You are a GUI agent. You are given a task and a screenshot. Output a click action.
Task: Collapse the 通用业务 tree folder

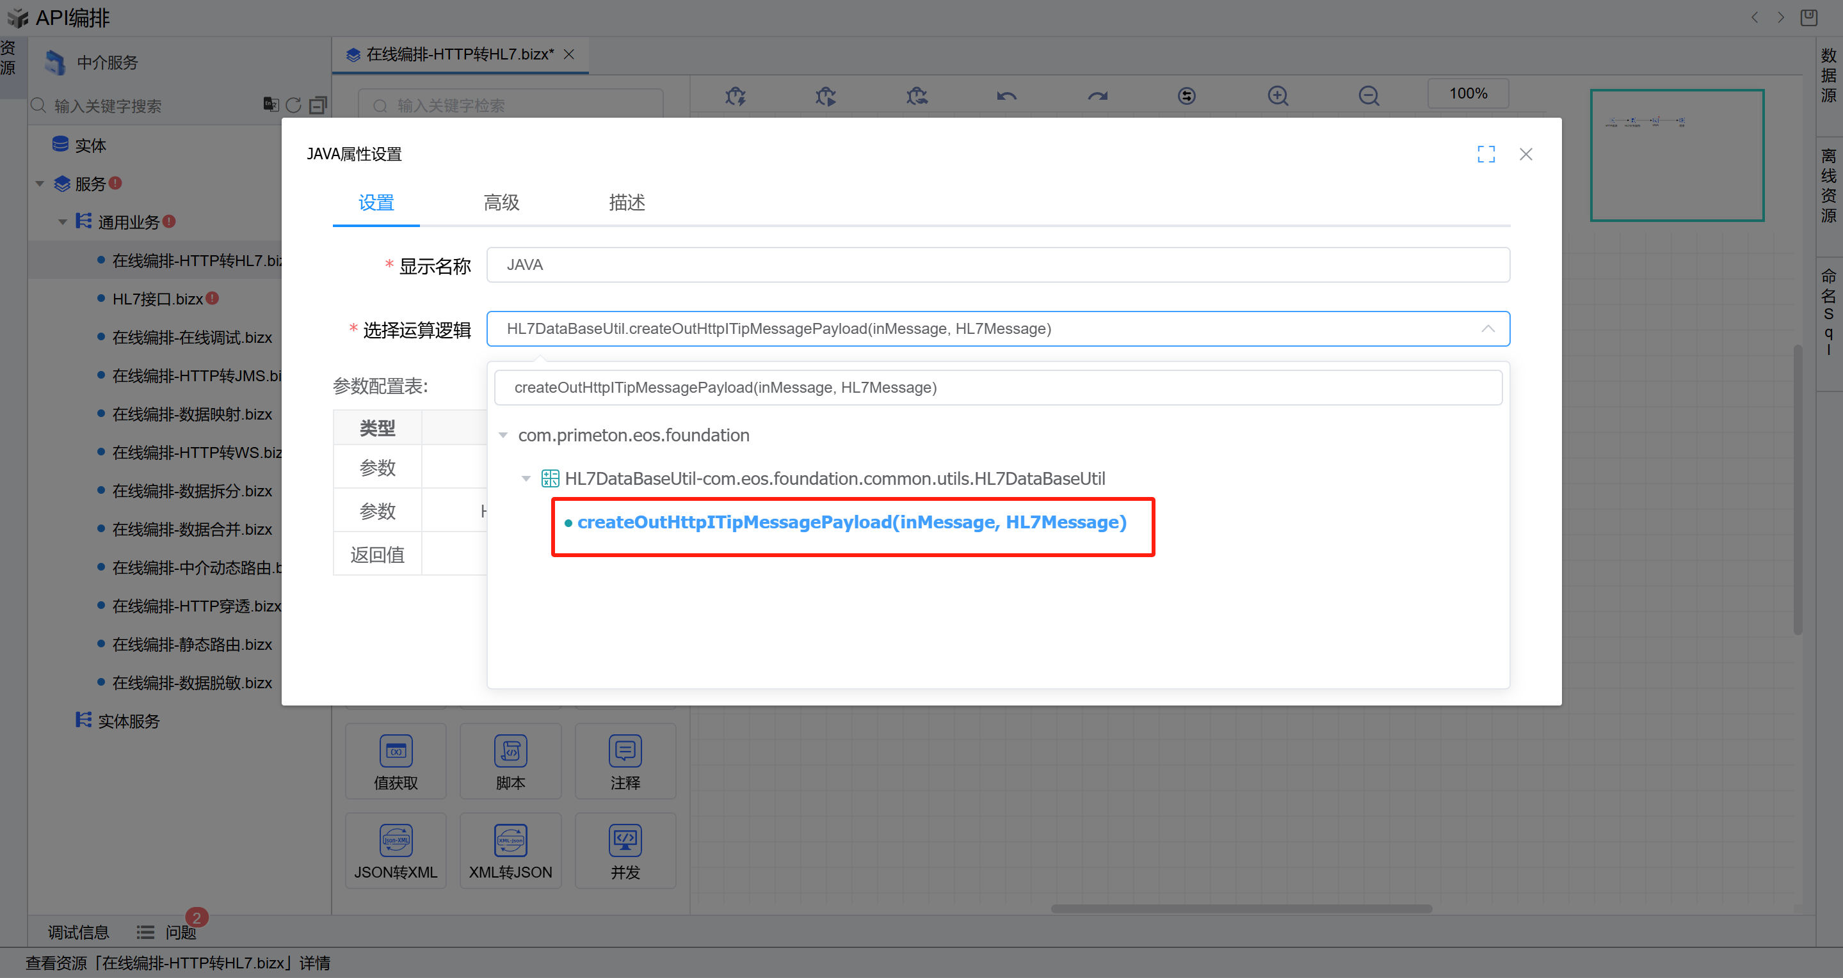point(63,223)
